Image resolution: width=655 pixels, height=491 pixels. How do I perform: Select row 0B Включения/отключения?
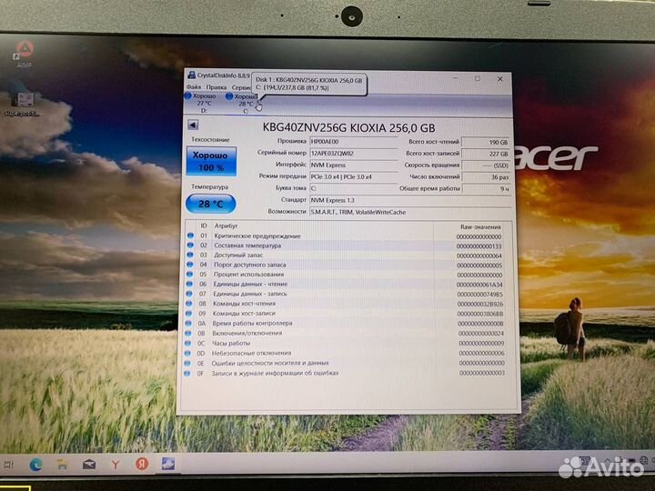coord(345,333)
